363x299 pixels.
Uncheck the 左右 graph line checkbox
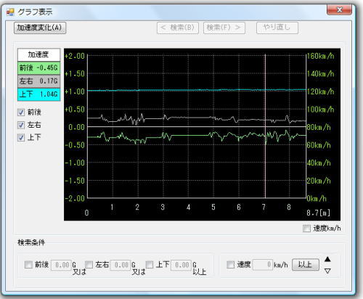tap(21, 125)
